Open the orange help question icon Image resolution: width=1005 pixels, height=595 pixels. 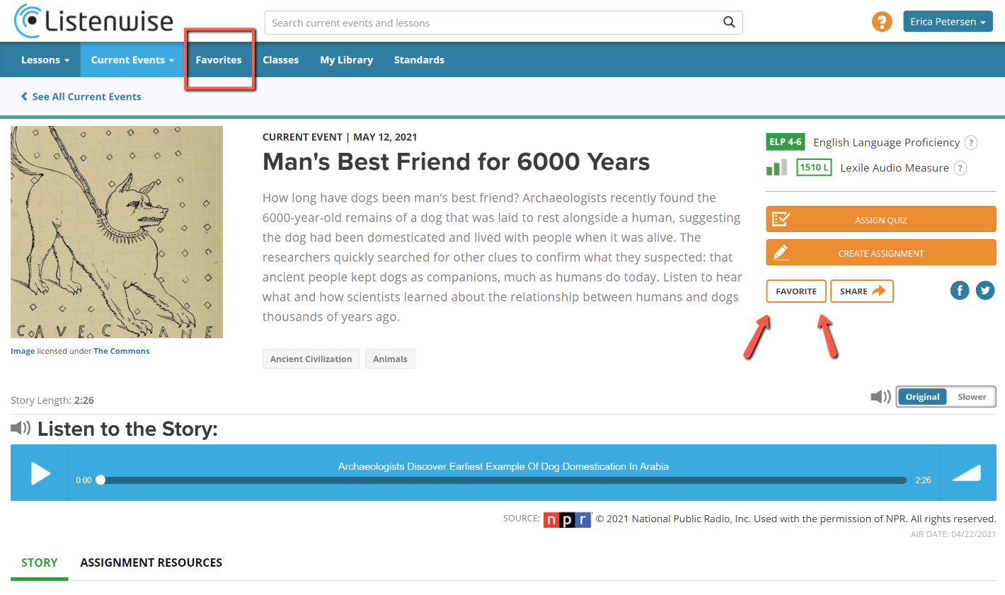tap(882, 22)
